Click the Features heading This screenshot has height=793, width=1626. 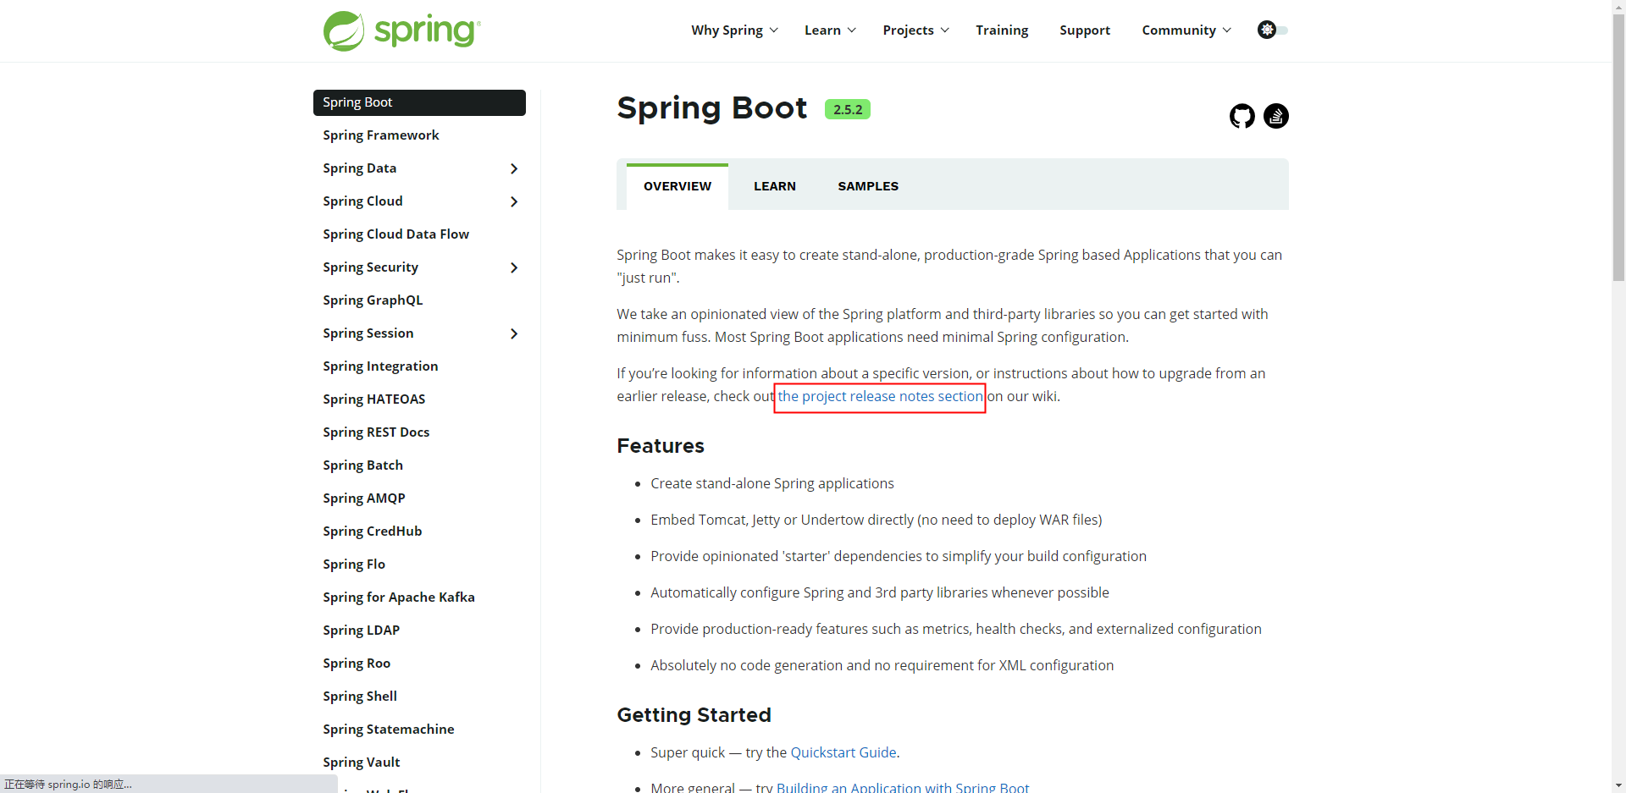[661, 446]
